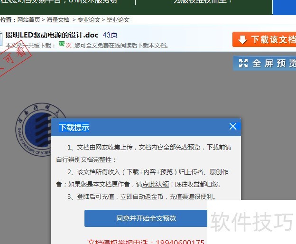This screenshot has height=244, width=296.
Task: Click the red 文档侵权举报电话 text
Action: point(146,242)
